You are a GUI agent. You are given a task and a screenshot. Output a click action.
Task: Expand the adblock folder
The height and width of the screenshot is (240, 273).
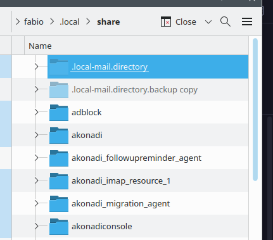36,112
